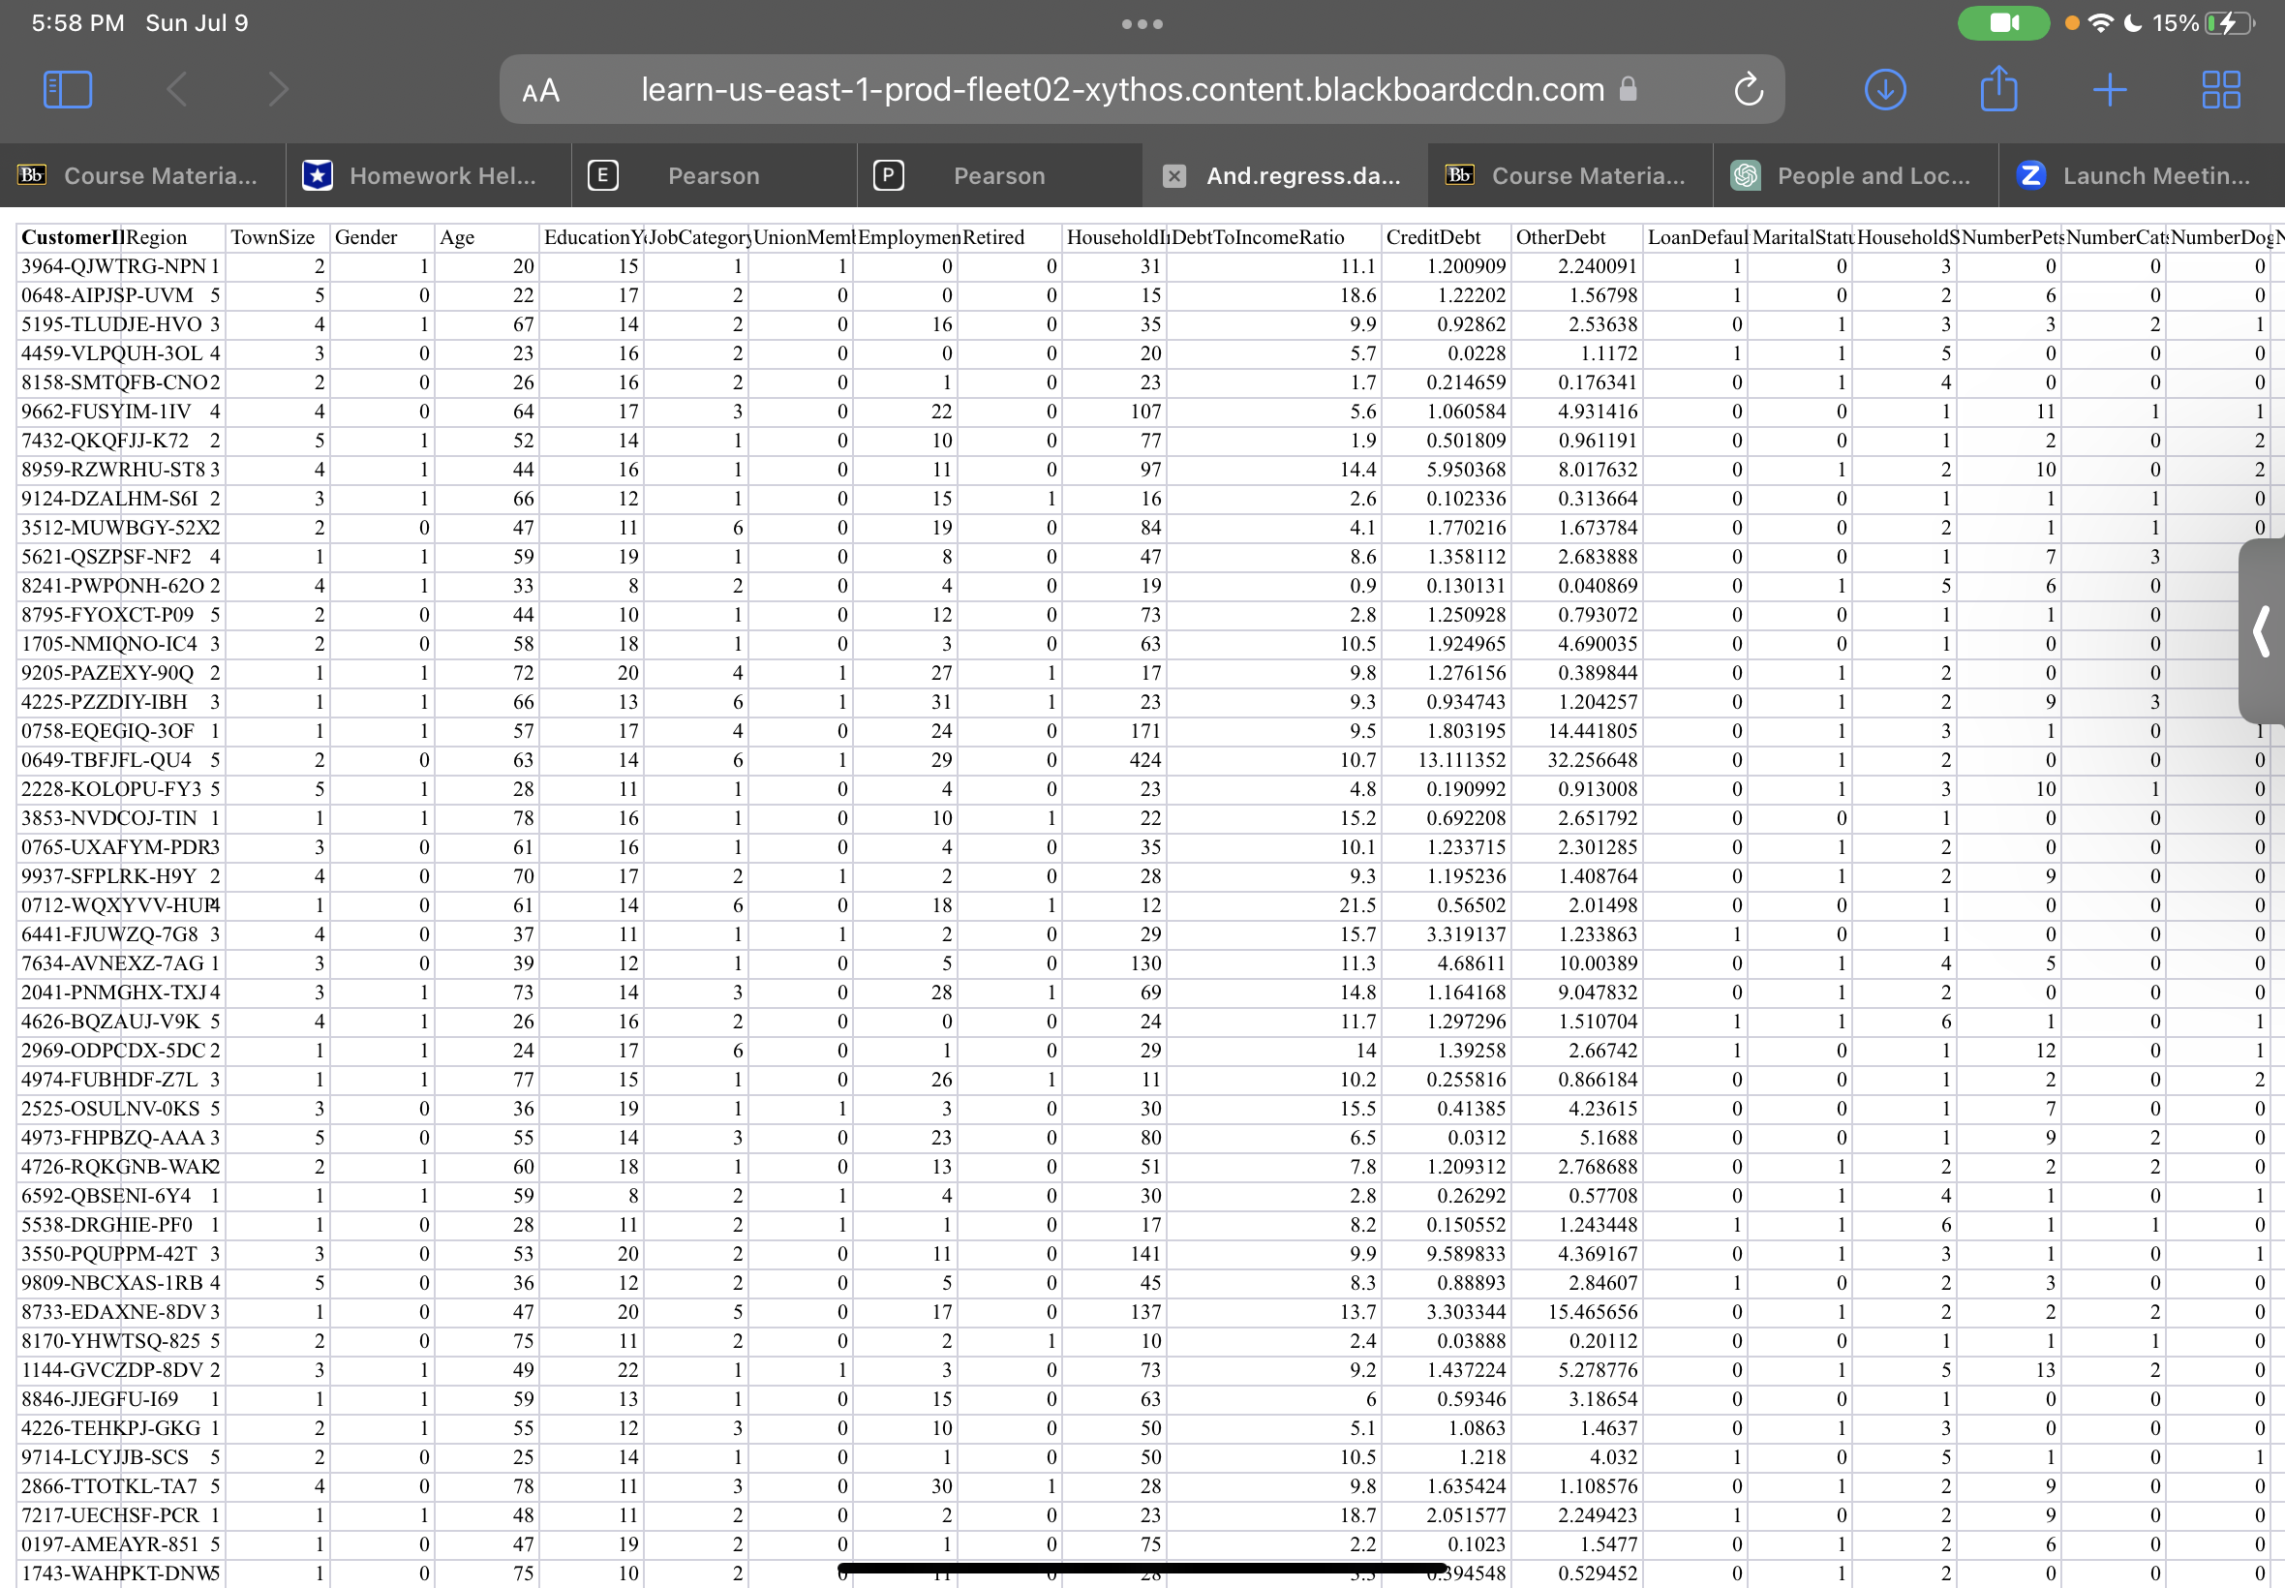Screen dimensions: 2285x1588
Task: Navigate forward using the forward arrow
Action: pos(279,88)
